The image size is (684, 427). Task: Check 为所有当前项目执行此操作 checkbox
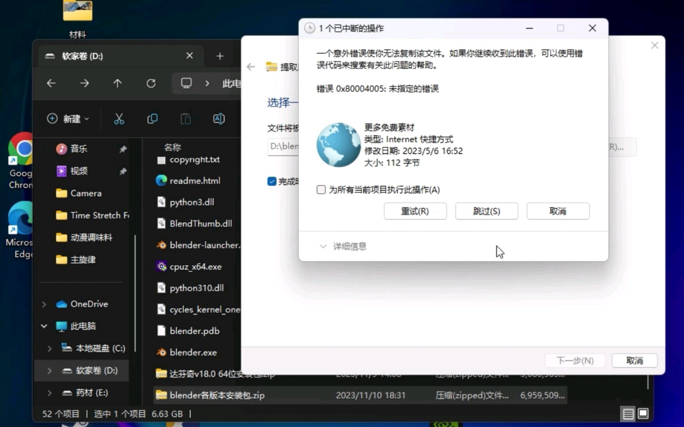[x=321, y=190]
